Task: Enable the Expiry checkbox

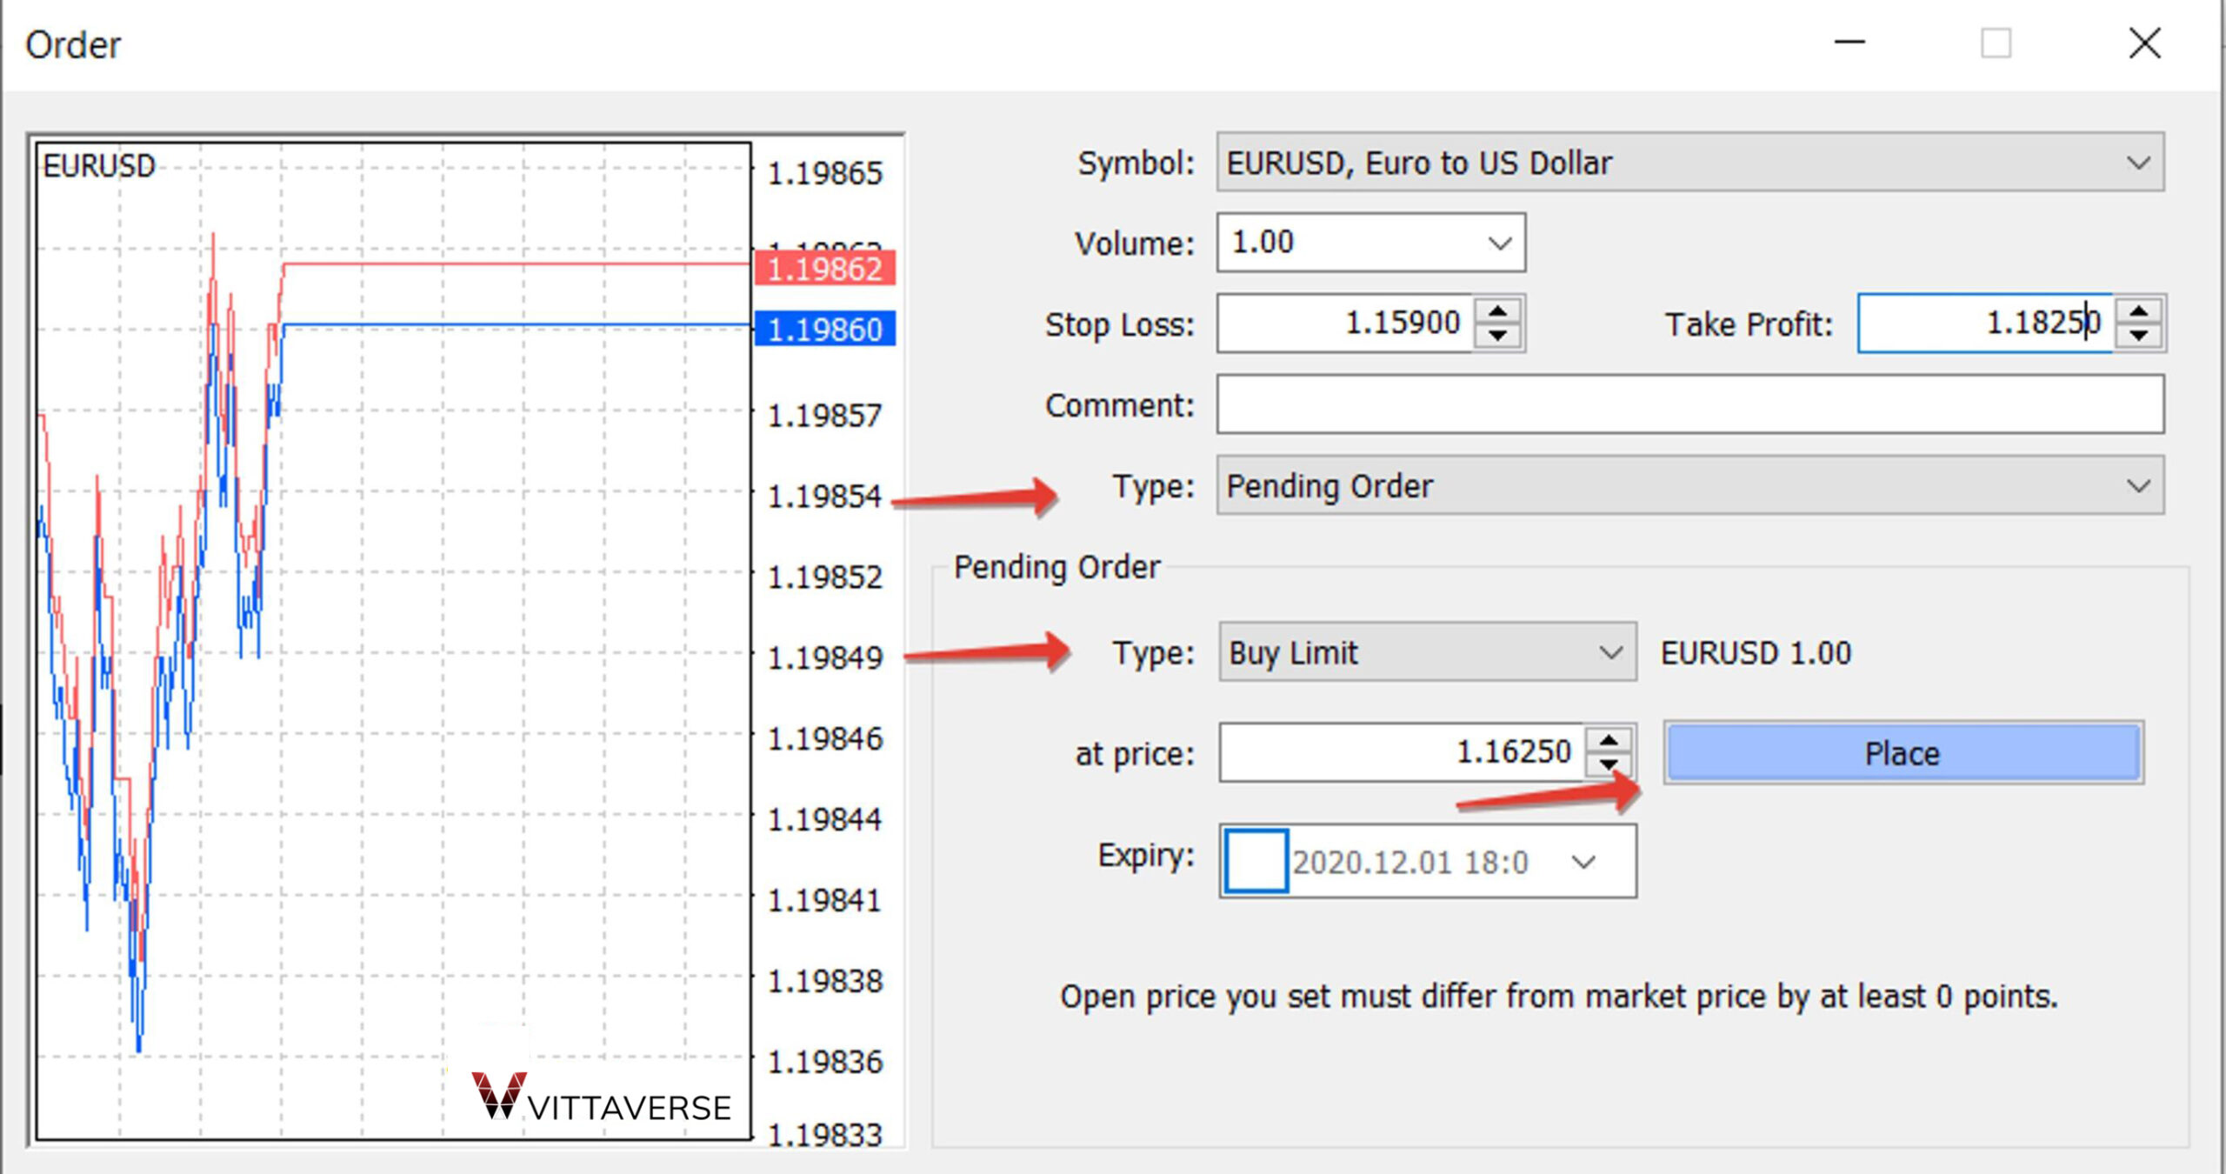Action: 1256,861
